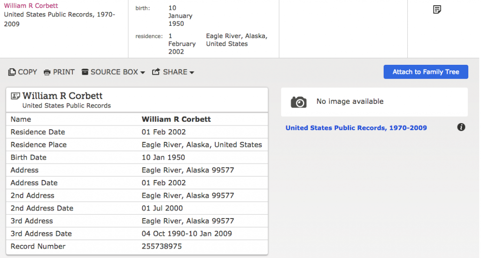The height and width of the screenshot is (258, 481).
Task: Click the person record card icon
Action: (16, 96)
